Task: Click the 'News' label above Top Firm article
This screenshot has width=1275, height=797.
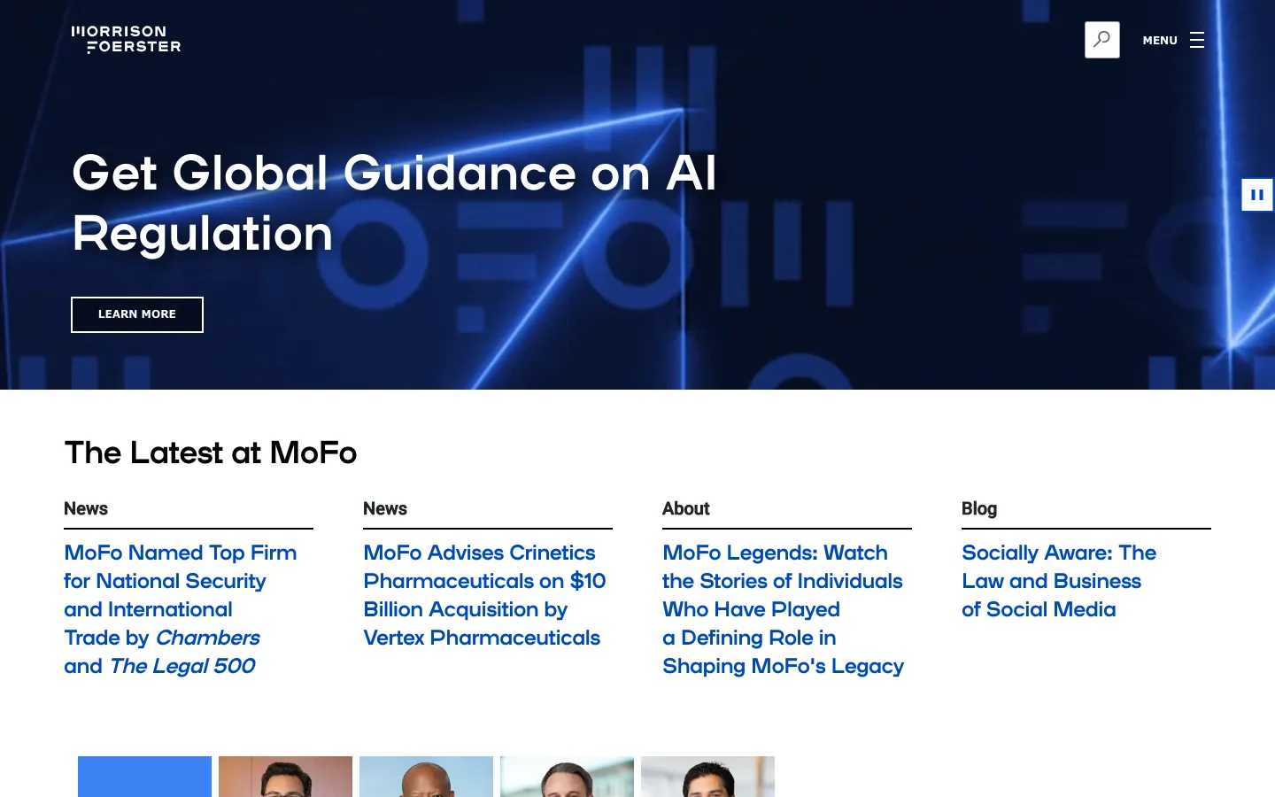Action: 86,508
